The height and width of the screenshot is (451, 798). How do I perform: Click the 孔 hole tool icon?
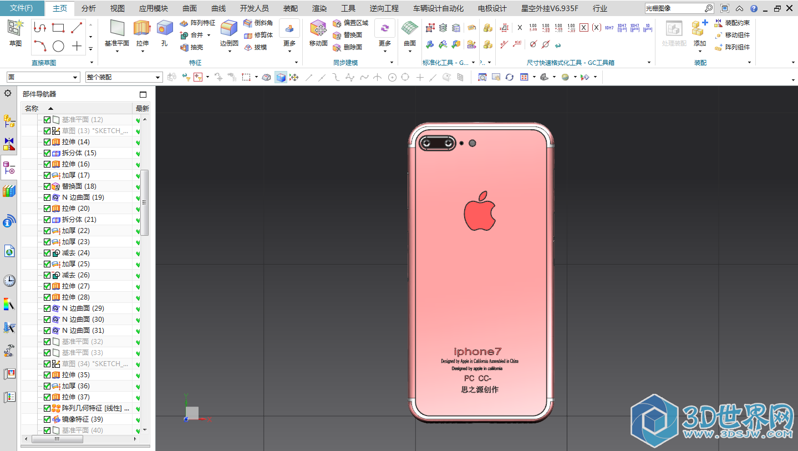(x=164, y=28)
